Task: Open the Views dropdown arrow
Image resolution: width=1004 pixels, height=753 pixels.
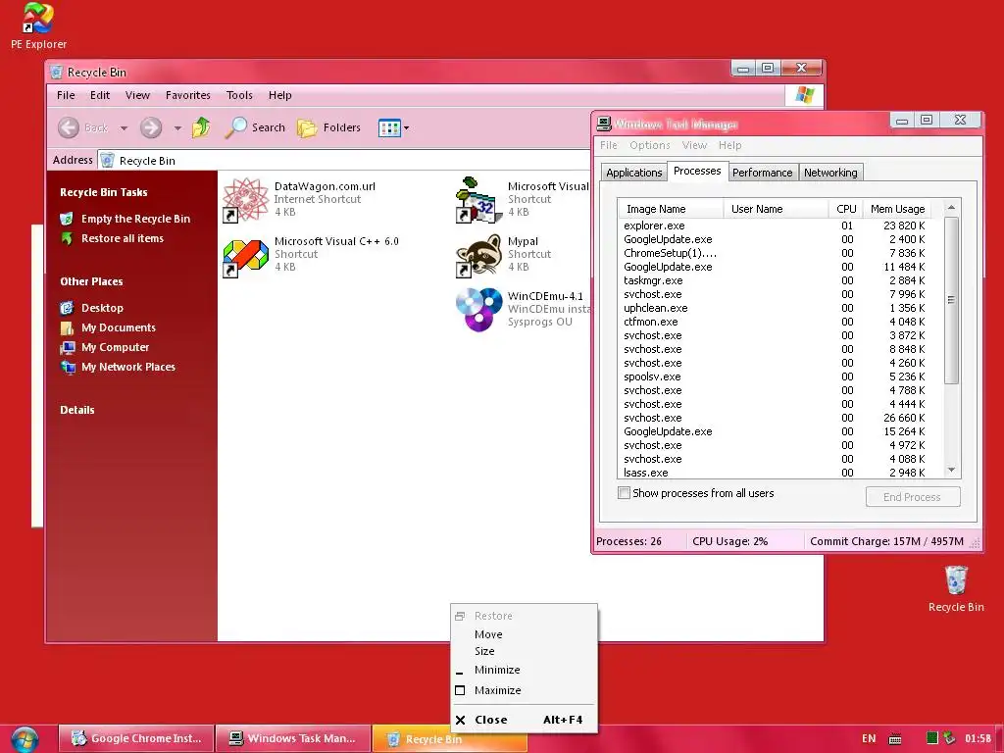Action: pos(407,128)
